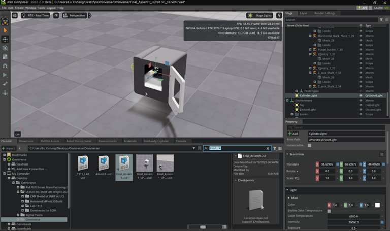This screenshot has height=231, width=390.
Task: Click the Import button in Content browser
Action: [8, 148]
